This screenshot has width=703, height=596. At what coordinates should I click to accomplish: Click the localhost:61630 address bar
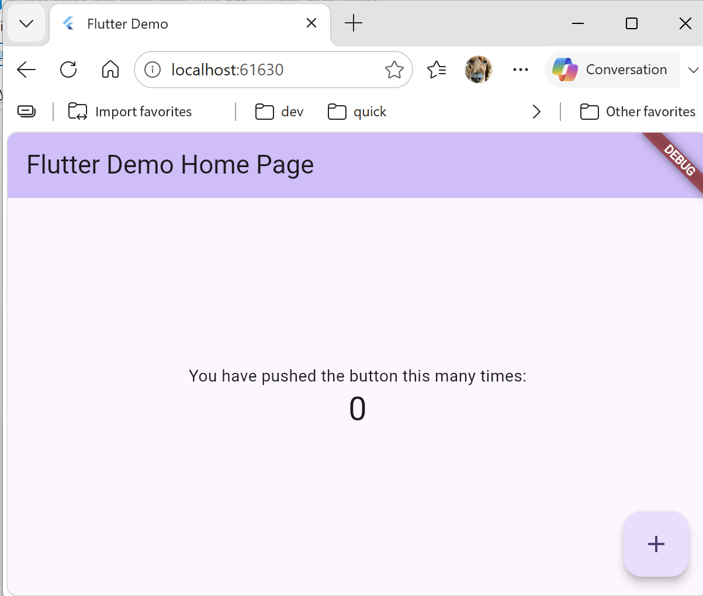(x=273, y=70)
